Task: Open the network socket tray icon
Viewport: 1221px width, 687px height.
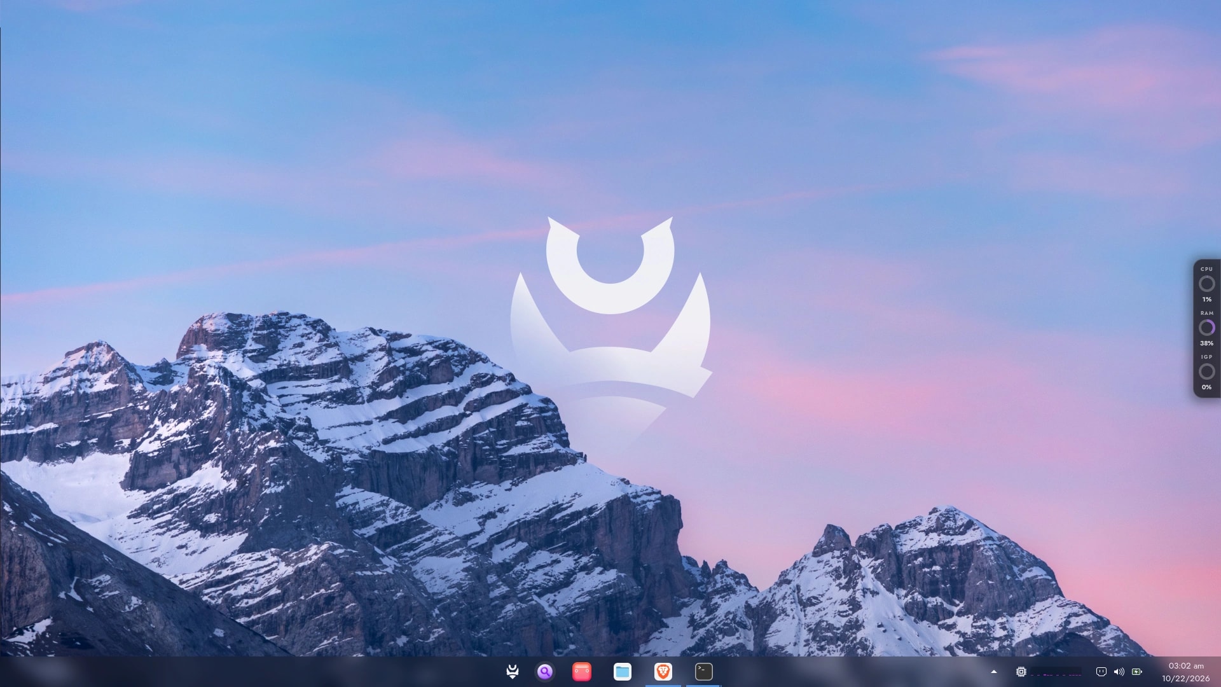Action: tap(1101, 672)
